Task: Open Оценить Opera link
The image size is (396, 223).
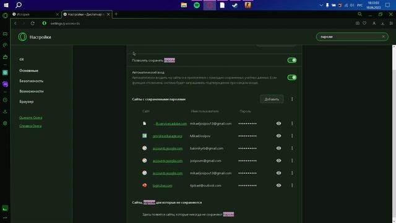Action: tap(30, 118)
